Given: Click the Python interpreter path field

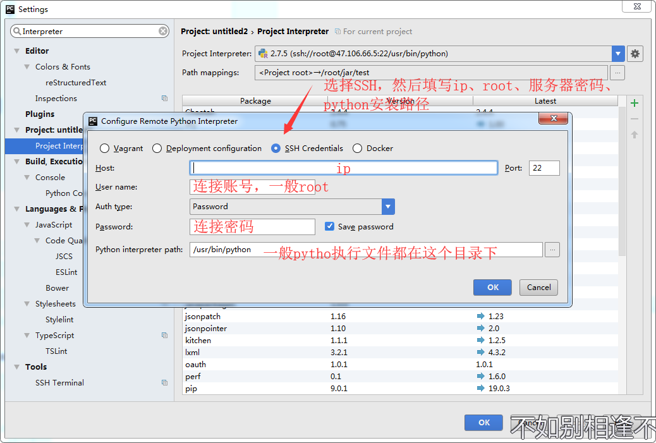Looking at the screenshot, I should [x=366, y=250].
